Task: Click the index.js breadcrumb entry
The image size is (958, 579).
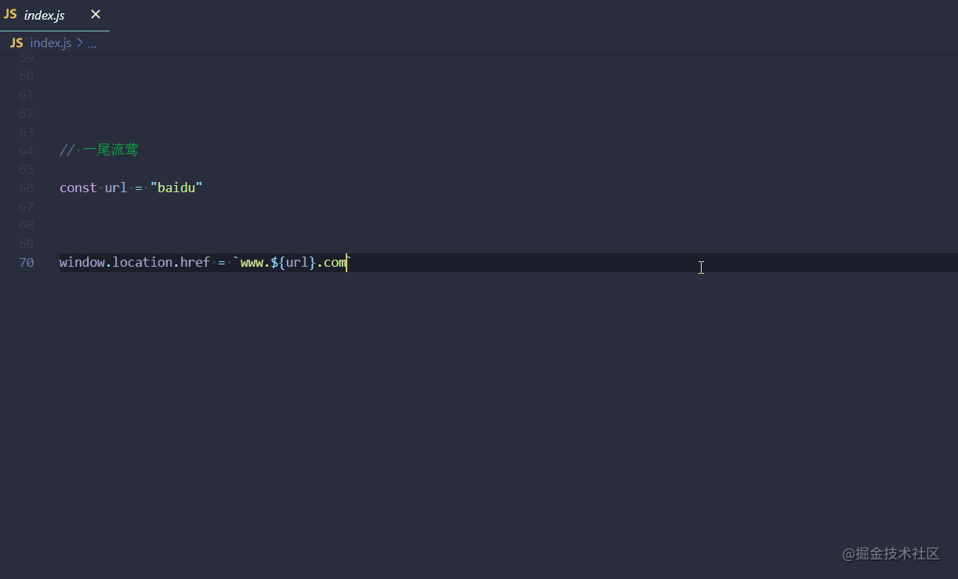Action: point(50,42)
